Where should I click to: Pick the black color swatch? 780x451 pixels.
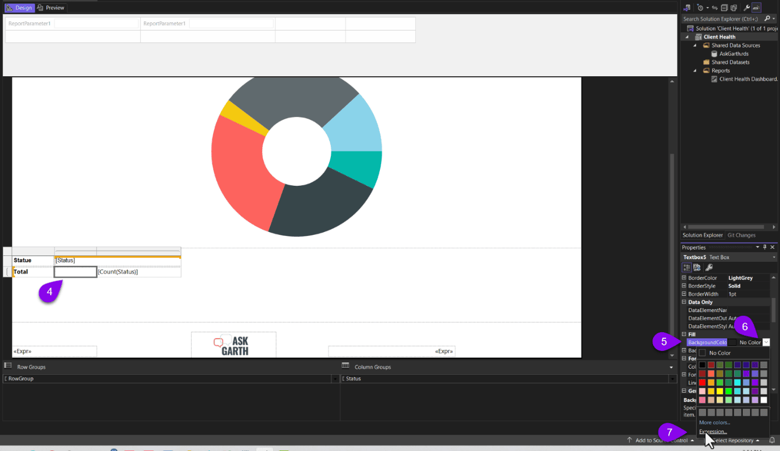(x=702, y=365)
